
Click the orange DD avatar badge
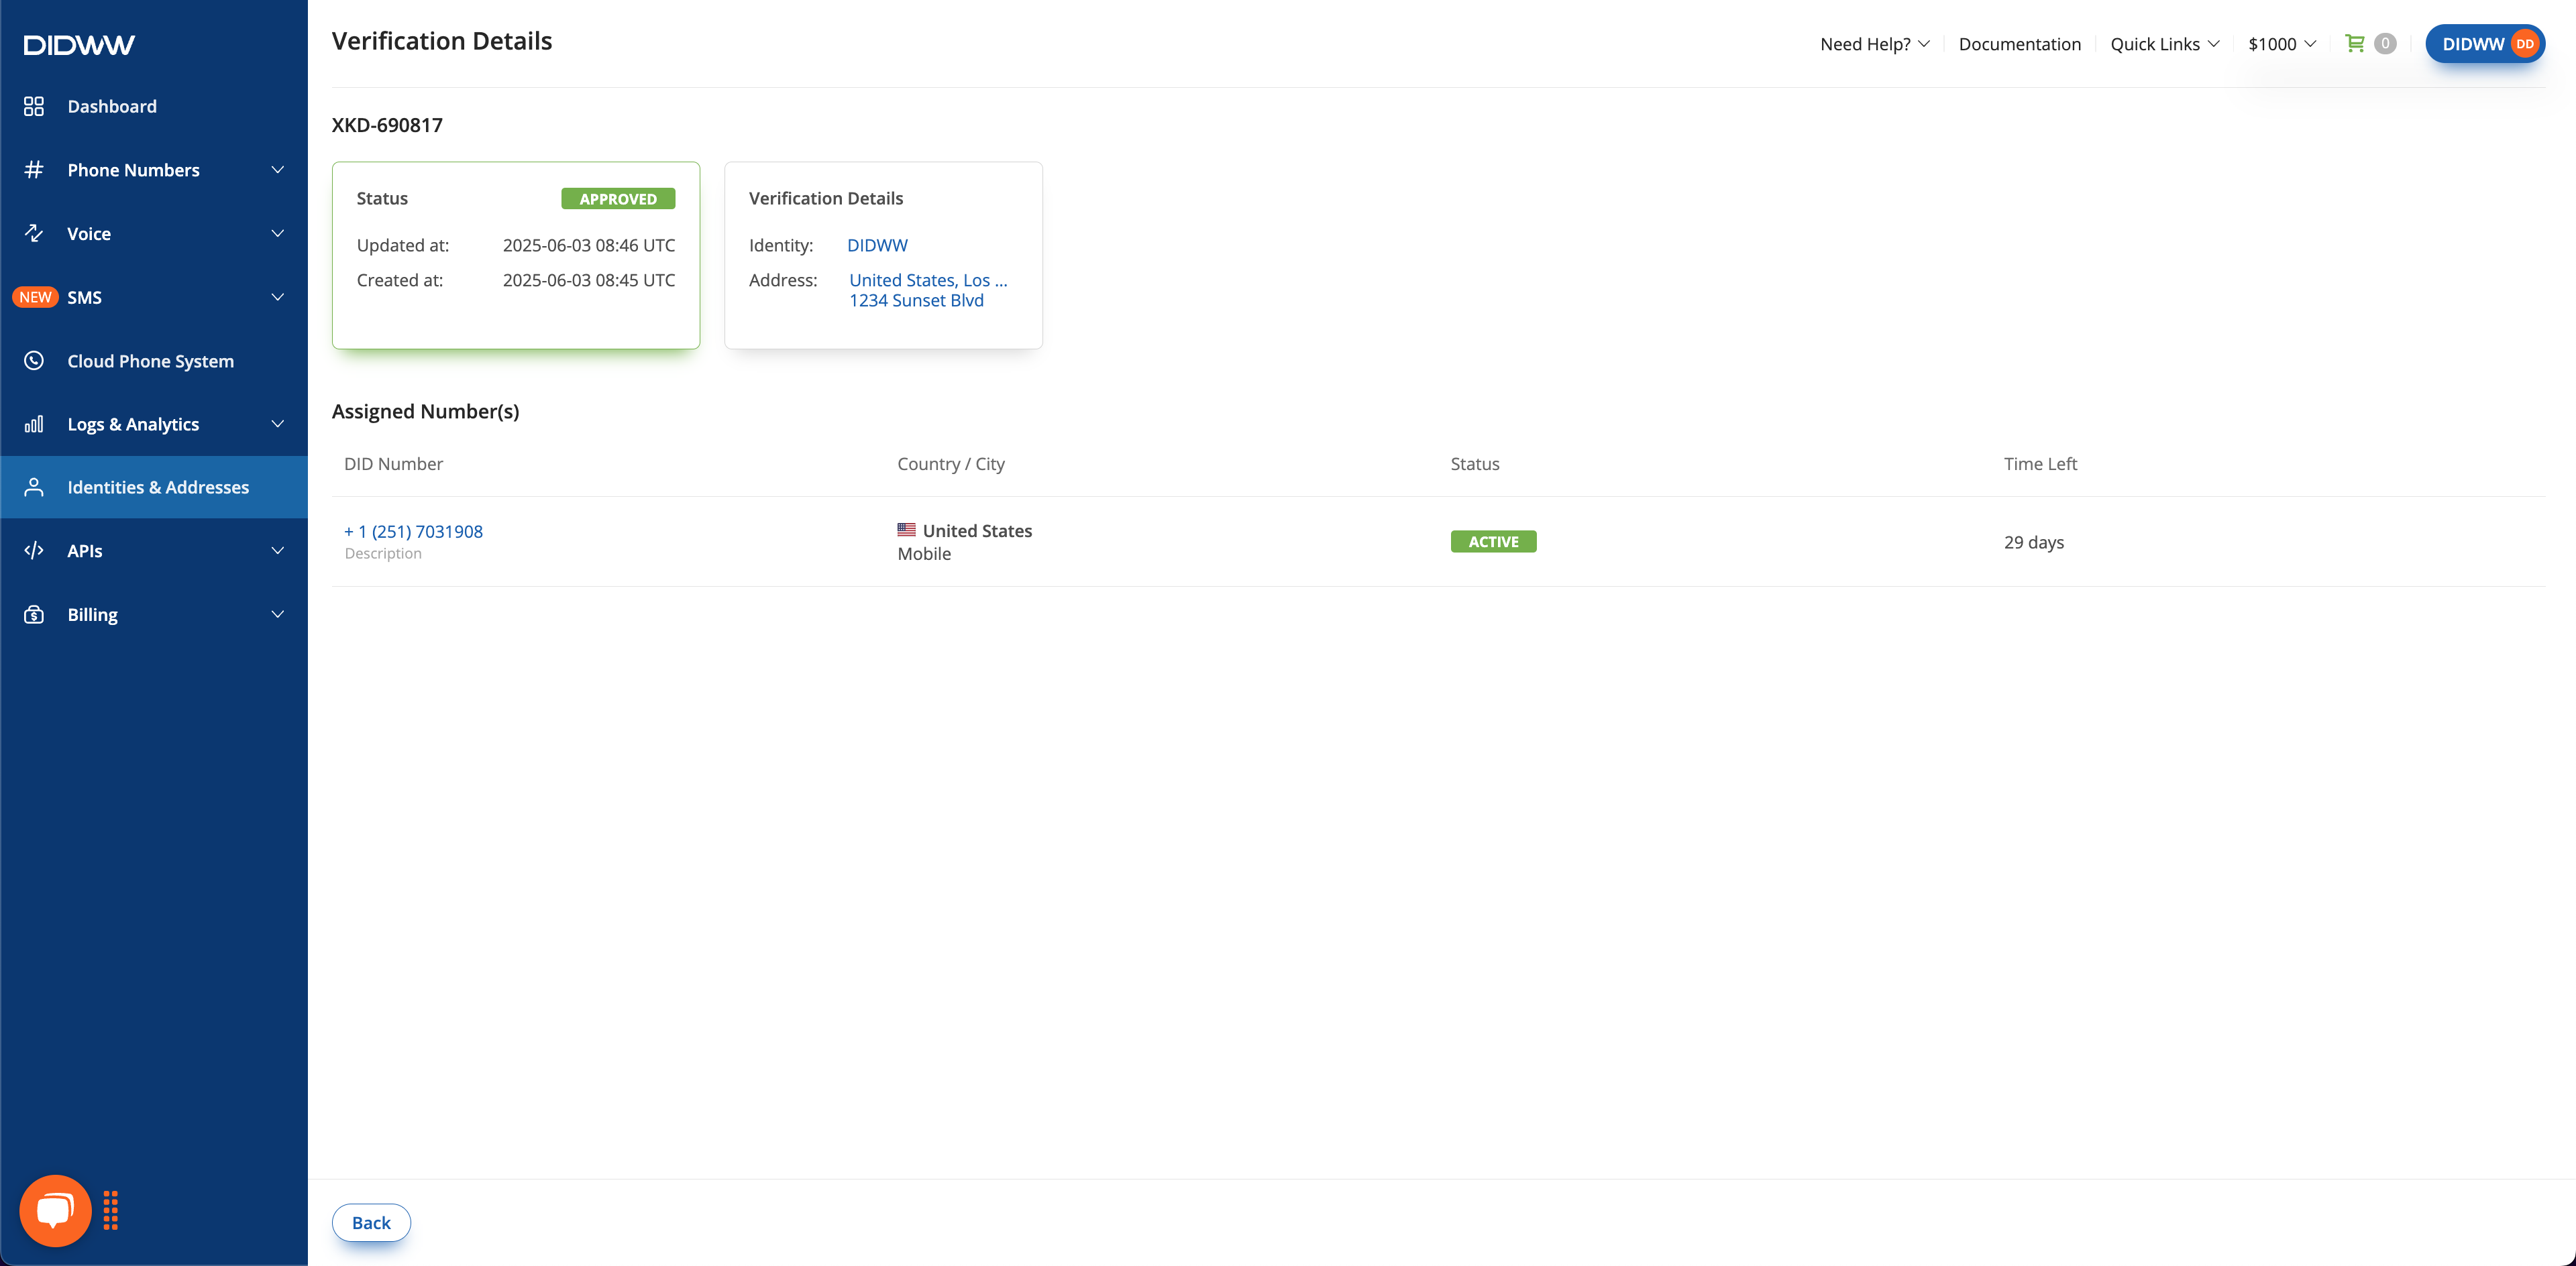click(2525, 44)
